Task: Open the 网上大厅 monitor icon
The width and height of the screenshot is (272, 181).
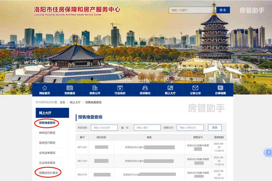Action: [x=170, y=88]
